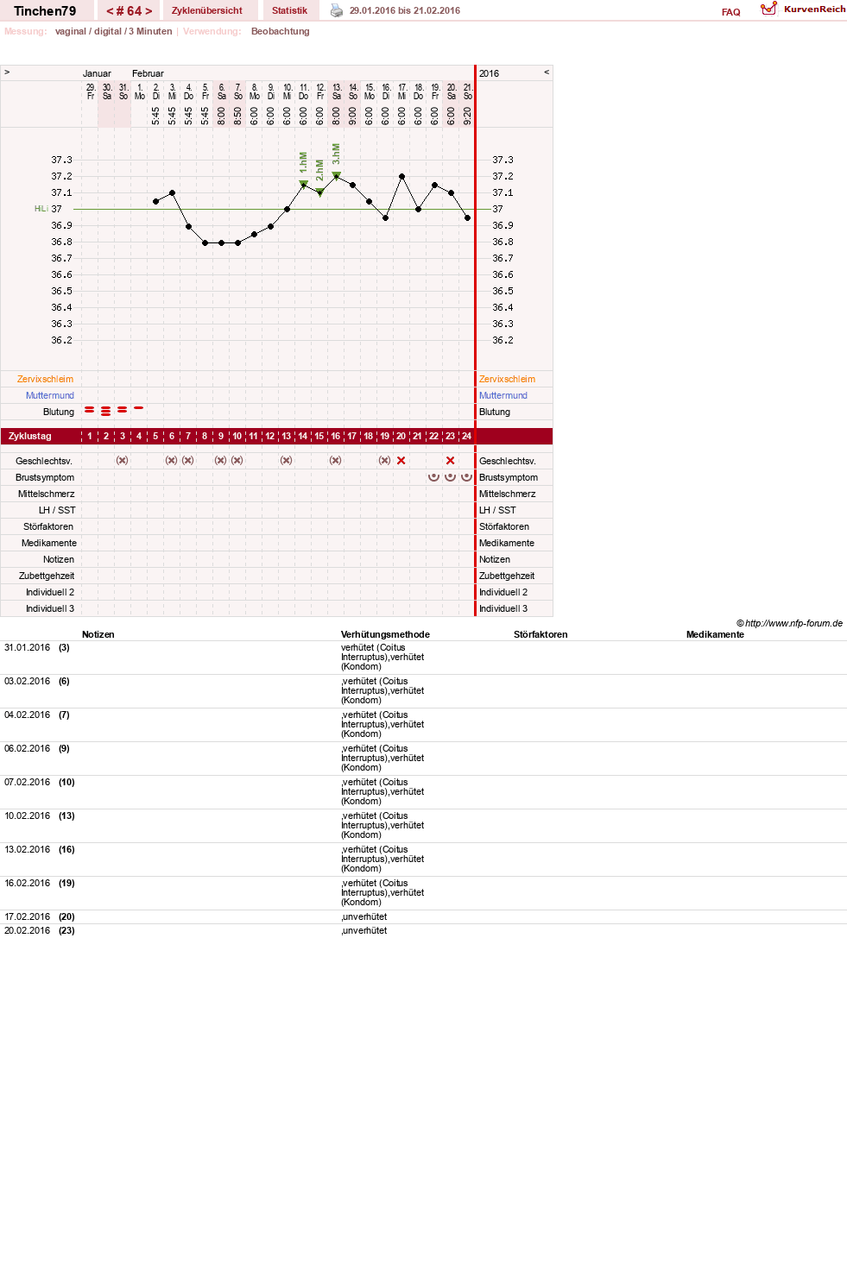The height and width of the screenshot is (1272, 847).
Task: Click the protected intercourse icon on cycle day 16
Action: point(336,461)
